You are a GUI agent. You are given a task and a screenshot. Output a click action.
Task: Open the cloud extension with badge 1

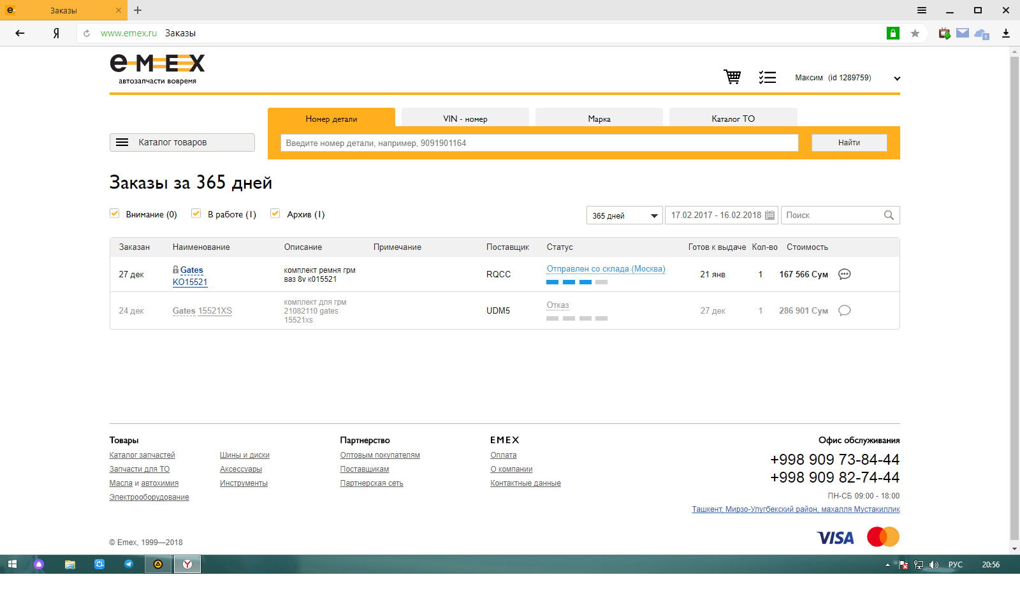[x=982, y=34]
